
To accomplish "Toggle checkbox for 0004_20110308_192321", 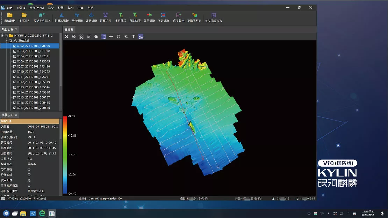I will pyautogui.click(x=15, y=56).
